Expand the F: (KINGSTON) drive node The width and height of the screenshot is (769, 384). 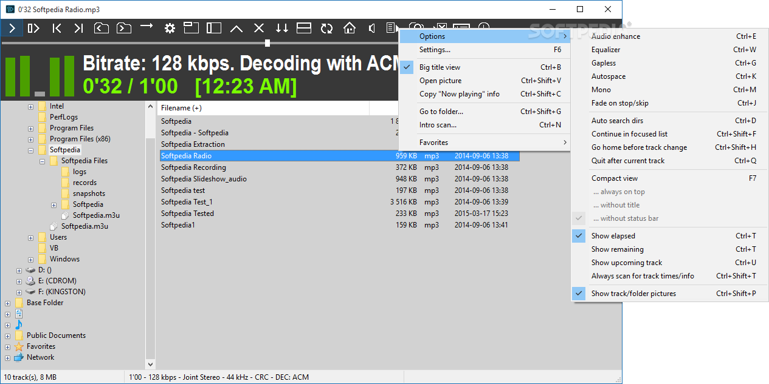19,292
